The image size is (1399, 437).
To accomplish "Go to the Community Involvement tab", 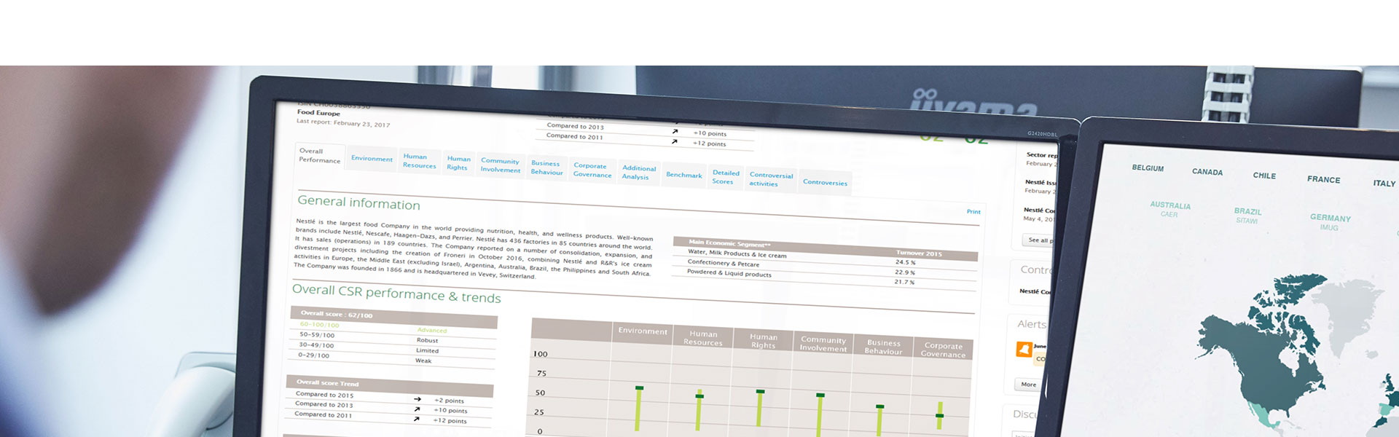I will (x=500, y=165).
